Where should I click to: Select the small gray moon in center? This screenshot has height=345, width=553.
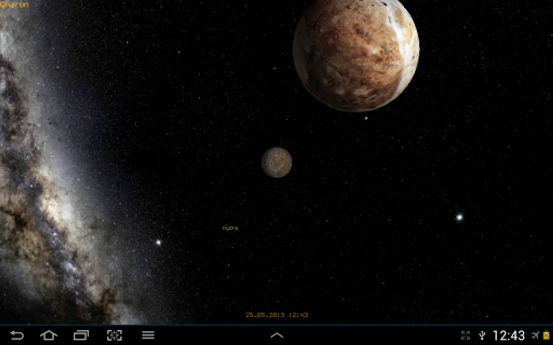(276, 163)
